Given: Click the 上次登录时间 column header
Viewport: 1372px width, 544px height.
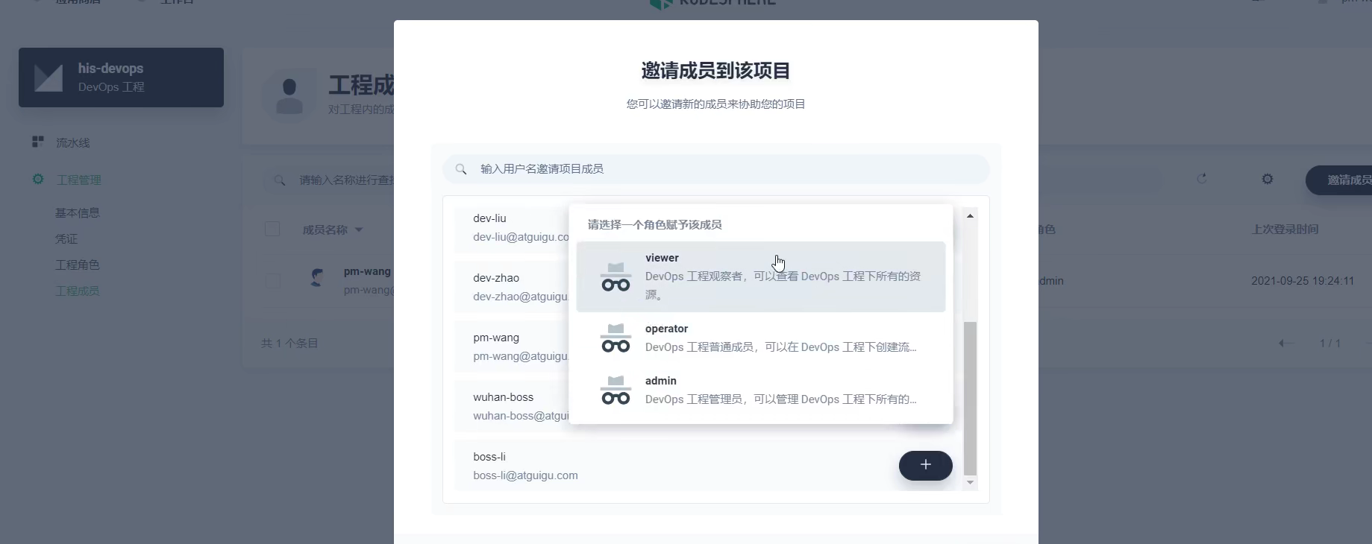Looking at the screenshot, I should click(x=1285, y=230).
